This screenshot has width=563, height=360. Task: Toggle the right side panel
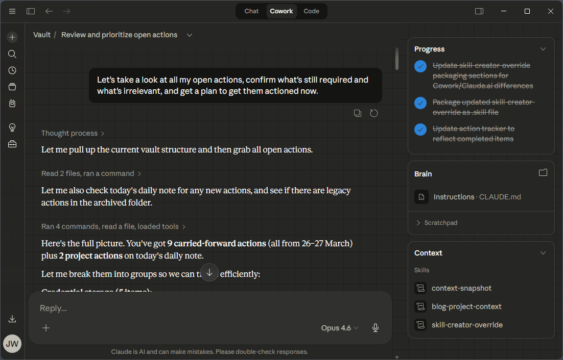[479, 11]
